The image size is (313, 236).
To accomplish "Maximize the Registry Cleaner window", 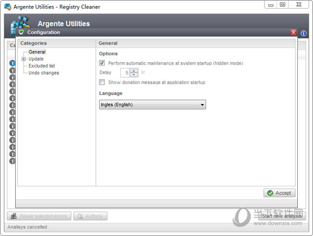I will [282, 5].
